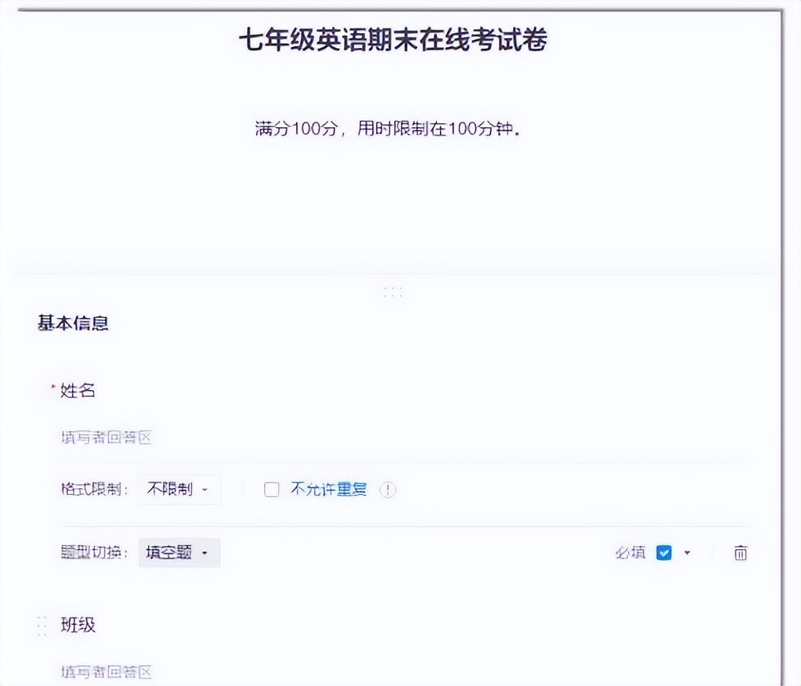801x686 pixels.
Task: Grab the drag handle beside 班级
Action: tap(42, 626)
